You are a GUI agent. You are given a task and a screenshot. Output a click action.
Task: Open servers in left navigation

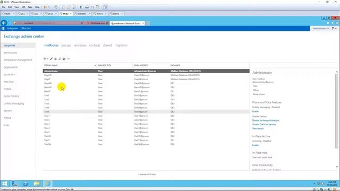tap(7, 111)
